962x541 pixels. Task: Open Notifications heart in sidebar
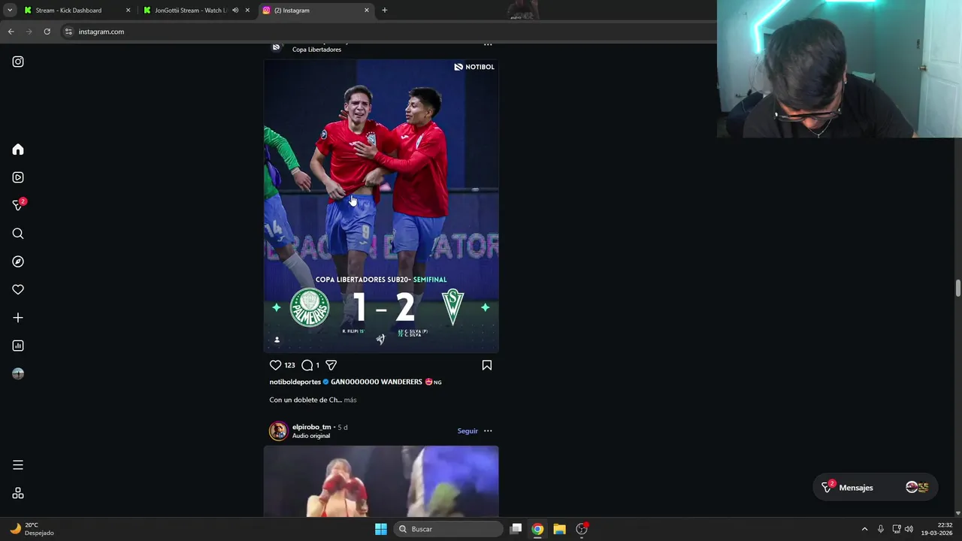[x=18, y=289]
